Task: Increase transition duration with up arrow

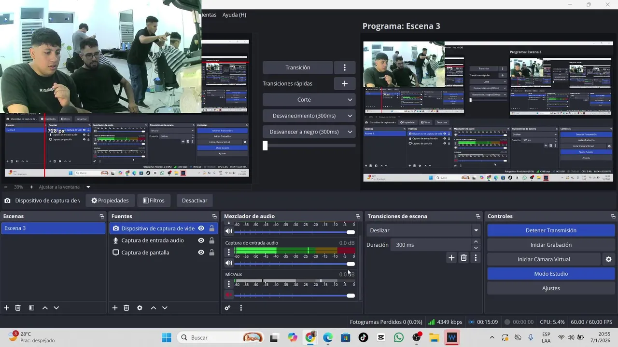Action: (x=476, y=242)
